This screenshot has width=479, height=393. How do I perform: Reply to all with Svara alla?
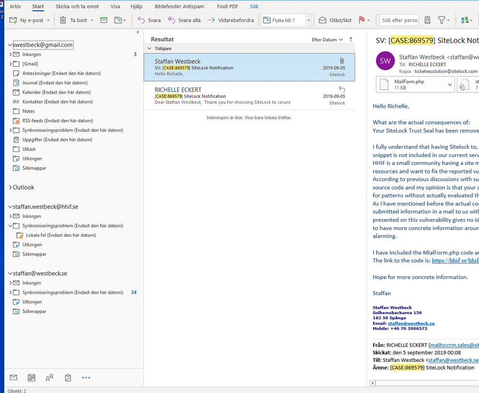tap(184, 20)
